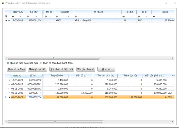
Task: Click the top grid horizontal scrollbar
Action: pyautogui.click(x=53, y=58)
